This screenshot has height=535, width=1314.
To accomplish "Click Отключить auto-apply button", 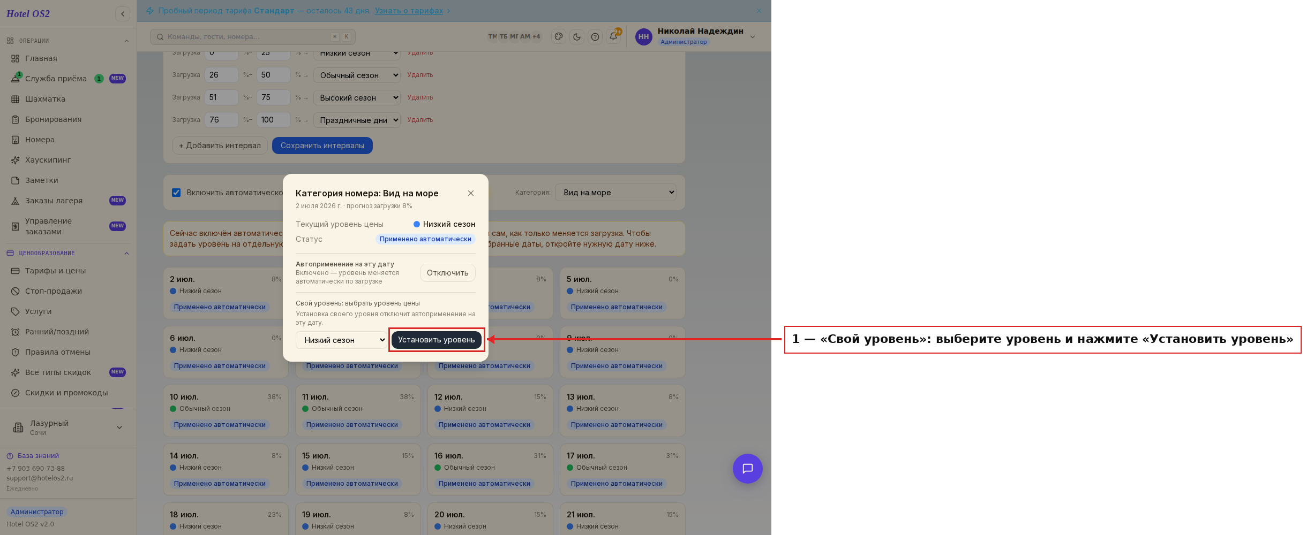I will pyautogui.click(x=447, y=273).
